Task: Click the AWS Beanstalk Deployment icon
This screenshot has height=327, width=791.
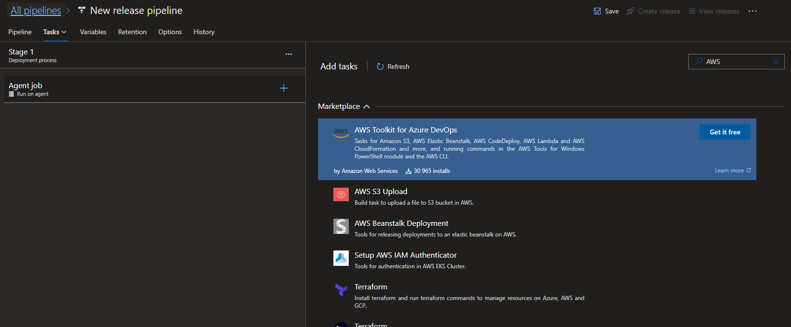Action: (x=341, y=226)
